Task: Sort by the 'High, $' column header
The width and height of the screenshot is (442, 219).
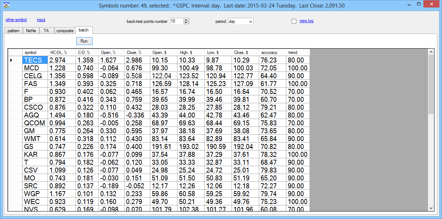Action: [x=191, y=53]
